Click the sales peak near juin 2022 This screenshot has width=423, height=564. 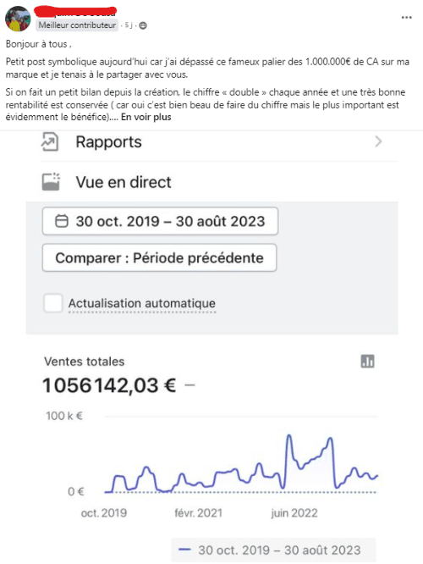tap(288, 436)
